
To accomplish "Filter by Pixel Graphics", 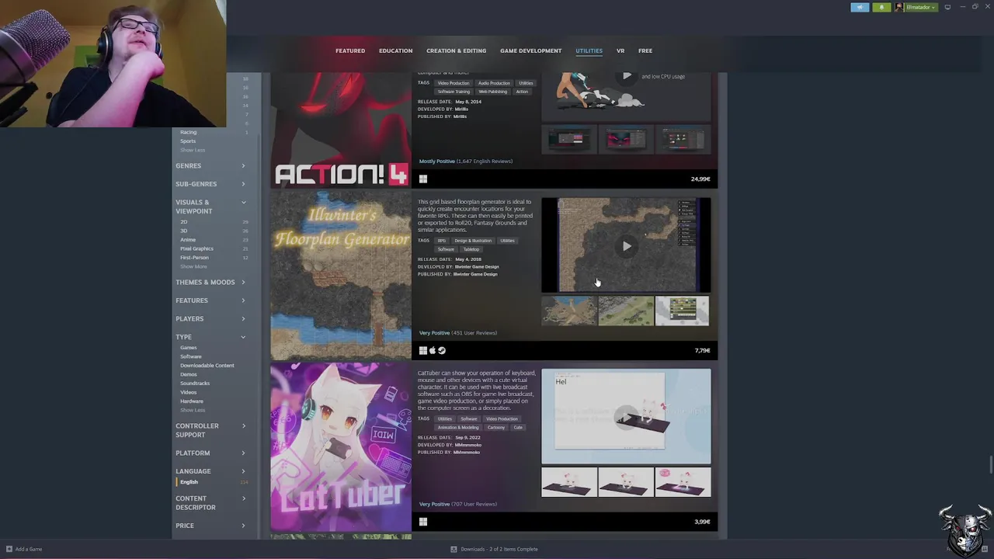I will 196,248.
